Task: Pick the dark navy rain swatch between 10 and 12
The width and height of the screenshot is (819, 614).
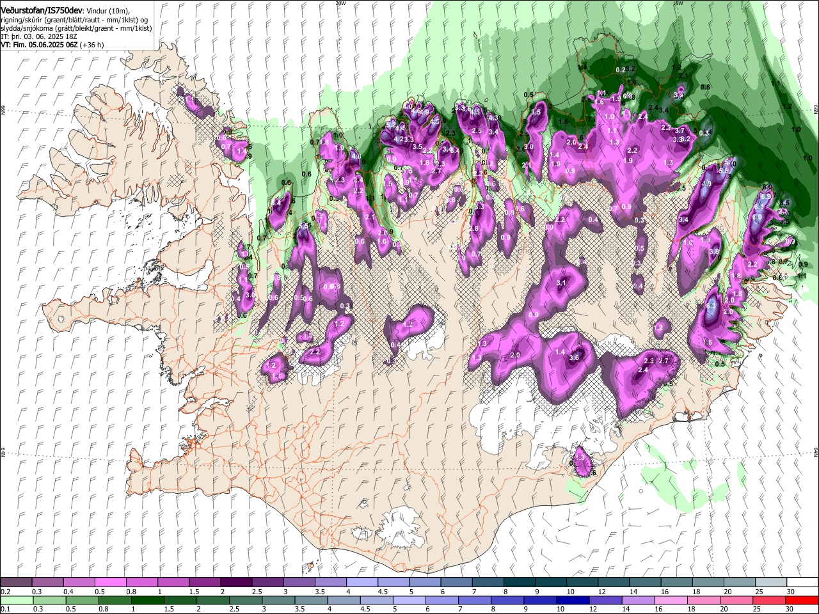Action: 572,600
